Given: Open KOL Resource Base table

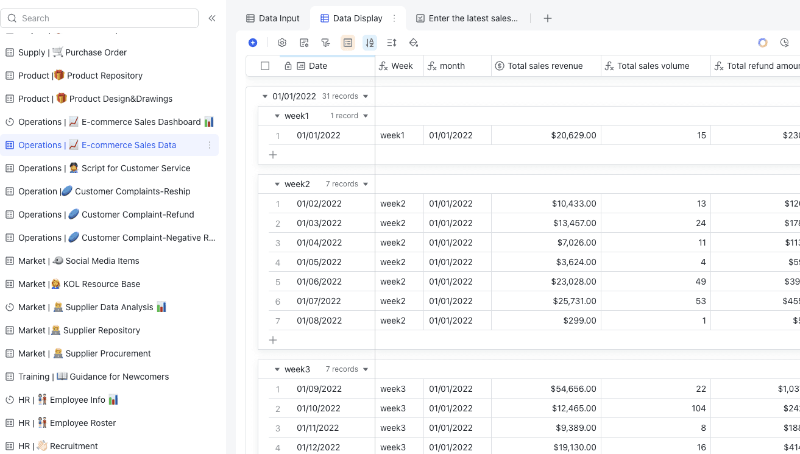Looking at the screenshot, I should pos(110,284).
